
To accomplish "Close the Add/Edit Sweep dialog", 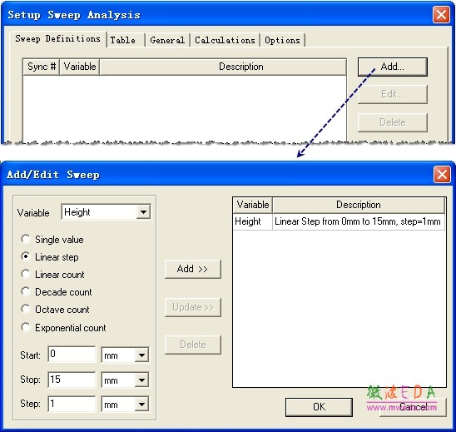I will (x=442, y=175).
